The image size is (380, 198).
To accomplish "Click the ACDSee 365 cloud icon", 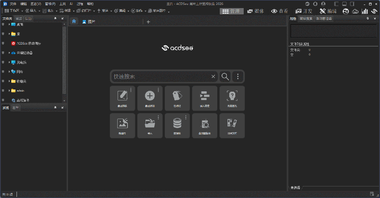I will click(355, 11).
